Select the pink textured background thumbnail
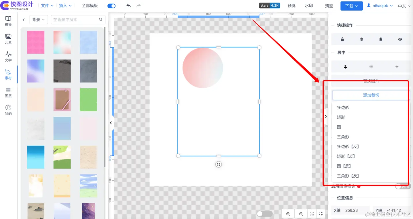The image size is (413, 219). click(36, 42)
